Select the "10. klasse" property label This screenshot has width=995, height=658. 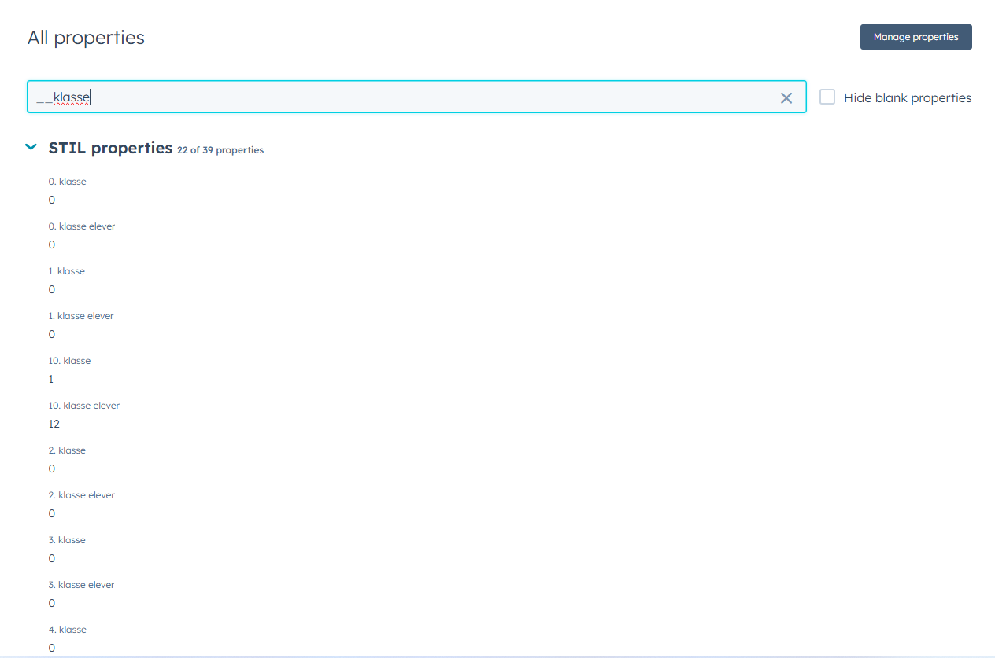(69, 361)
